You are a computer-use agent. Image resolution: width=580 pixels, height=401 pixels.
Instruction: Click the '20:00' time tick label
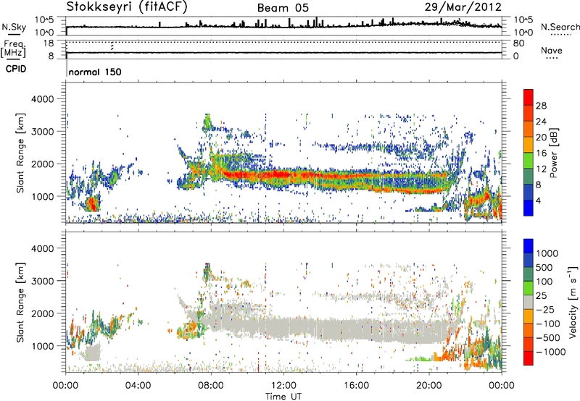[x=428, y=386]
